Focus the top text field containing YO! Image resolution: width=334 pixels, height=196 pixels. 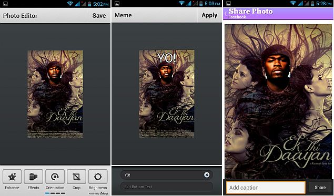pyautogui.click(x=167, y=175)
